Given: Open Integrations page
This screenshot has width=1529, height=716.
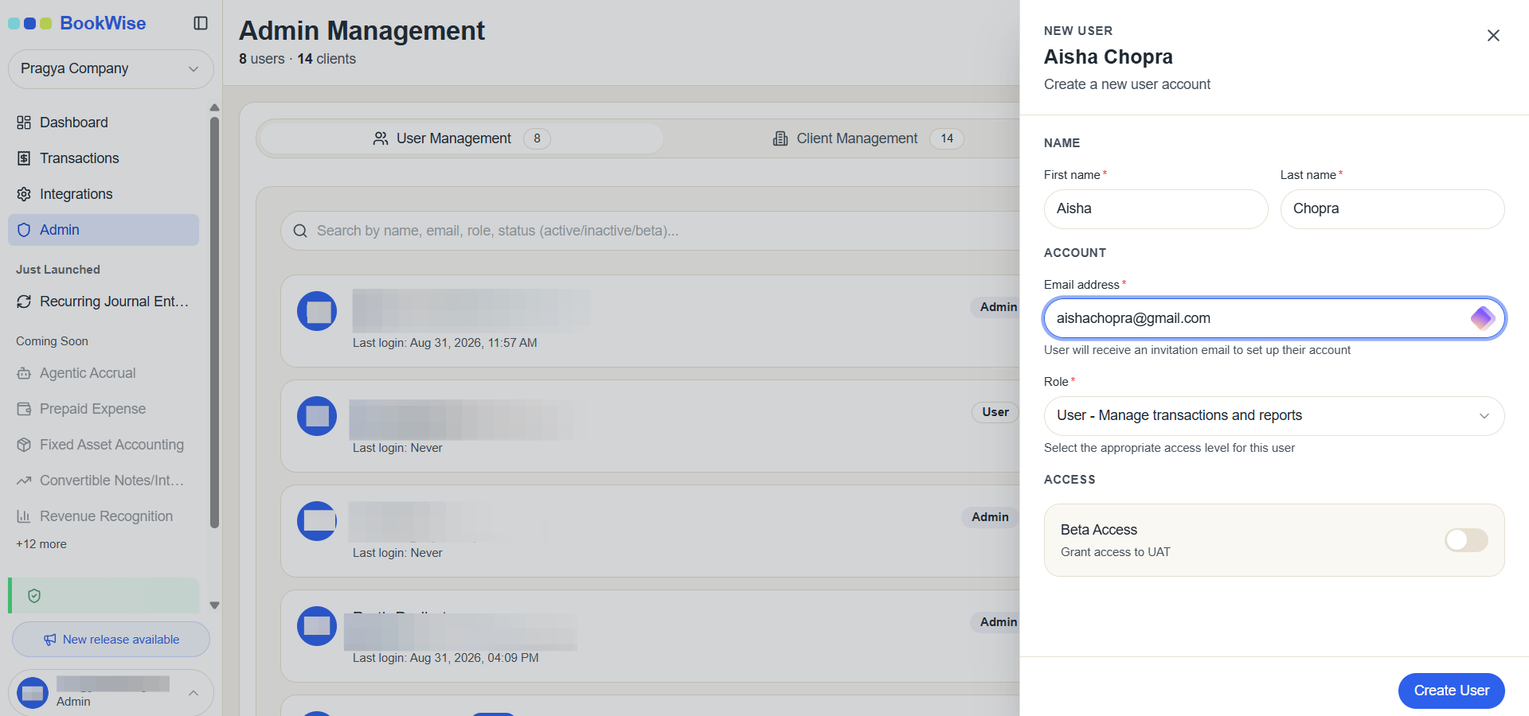Looking at the screenshot, I should coord(104,194).
